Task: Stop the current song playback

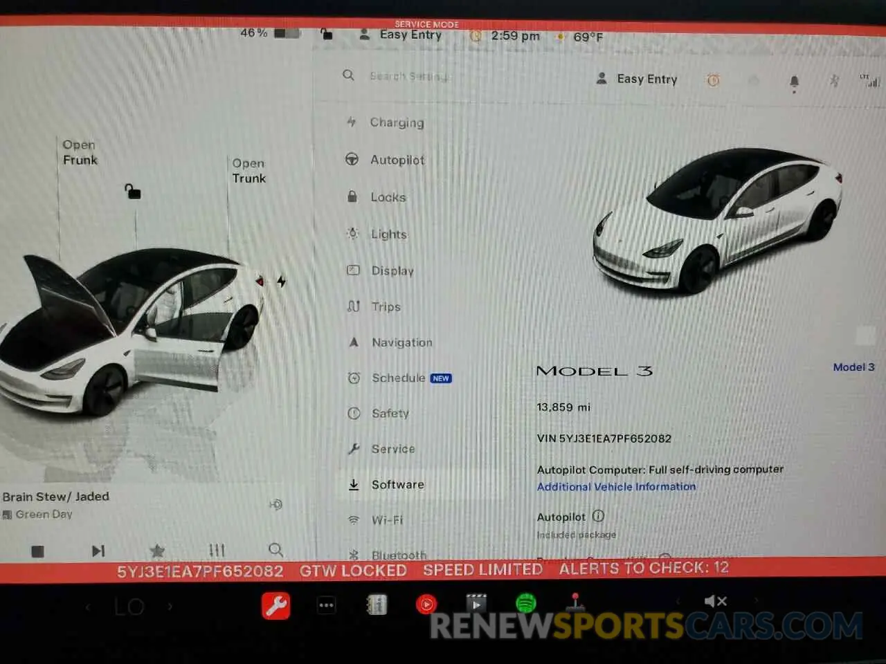Action: click(38, 551)
